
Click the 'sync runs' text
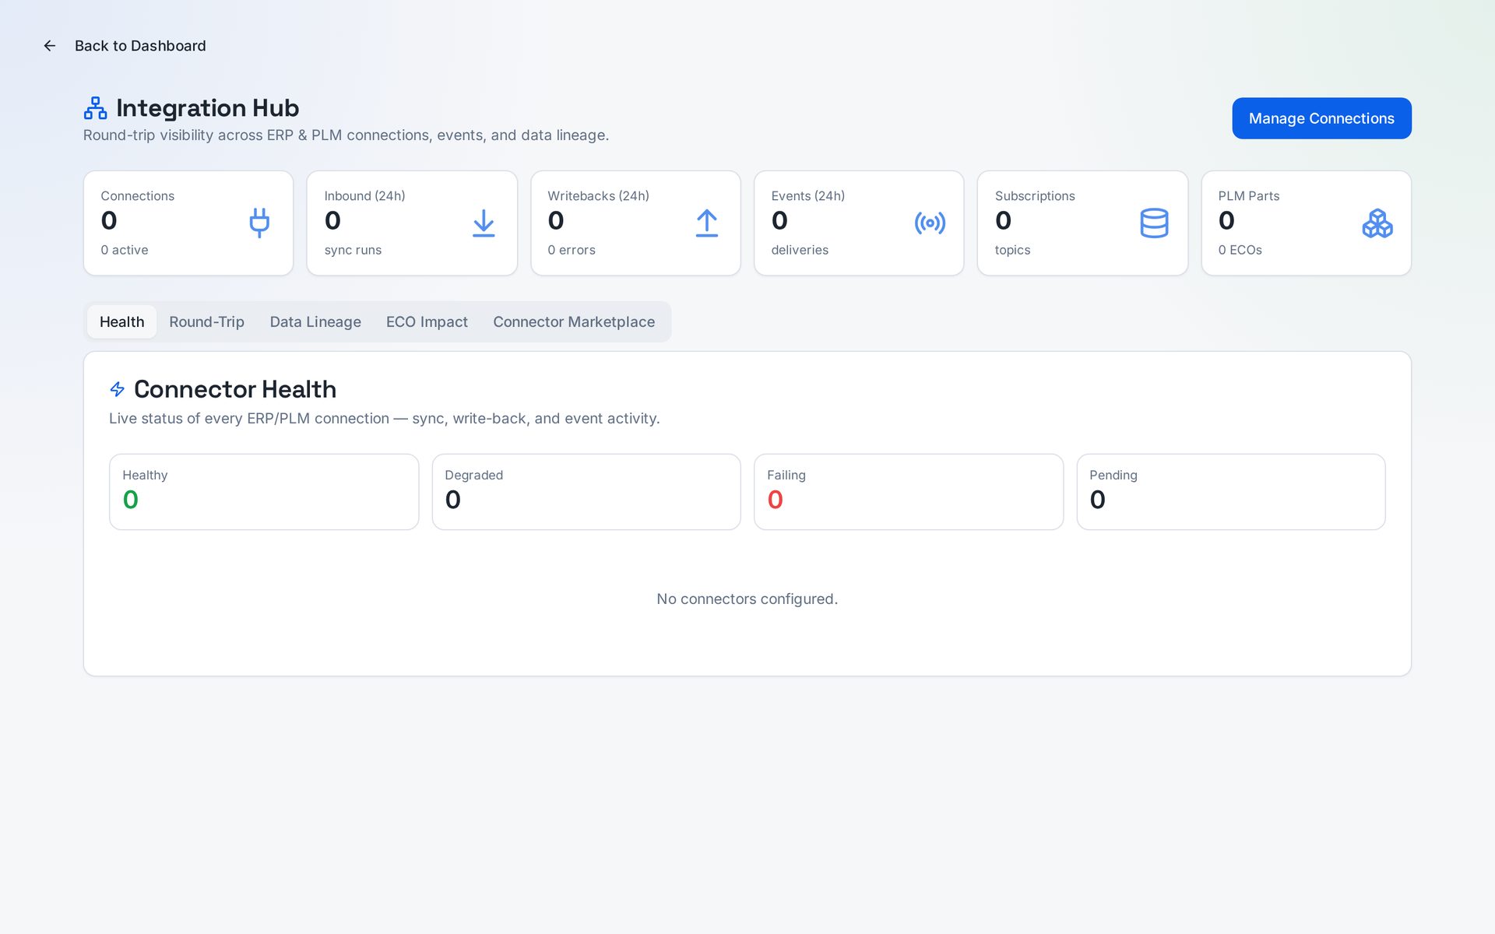(x=353, y=250)
